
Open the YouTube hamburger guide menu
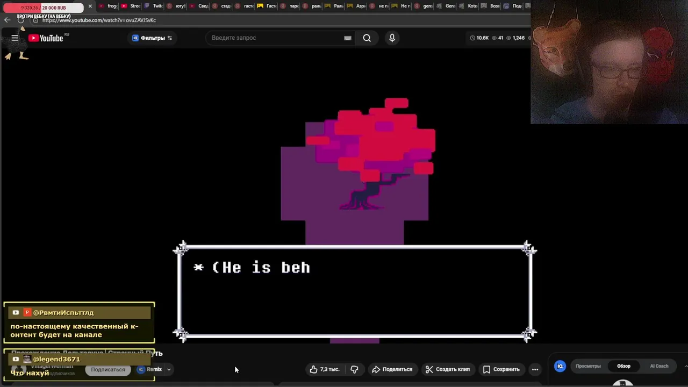coord(15,38)
